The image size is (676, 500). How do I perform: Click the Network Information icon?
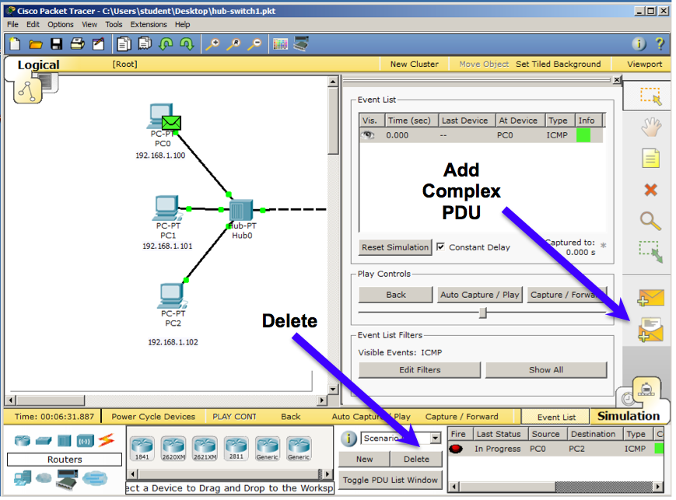tap(639, 44)
